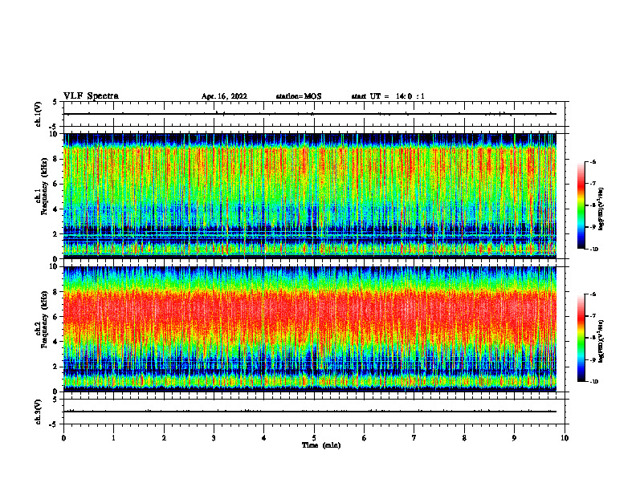Click the '5' volt tick on ch.1(V) axis
The width and height of the screenshot is (636, 491).
point(55,102)
